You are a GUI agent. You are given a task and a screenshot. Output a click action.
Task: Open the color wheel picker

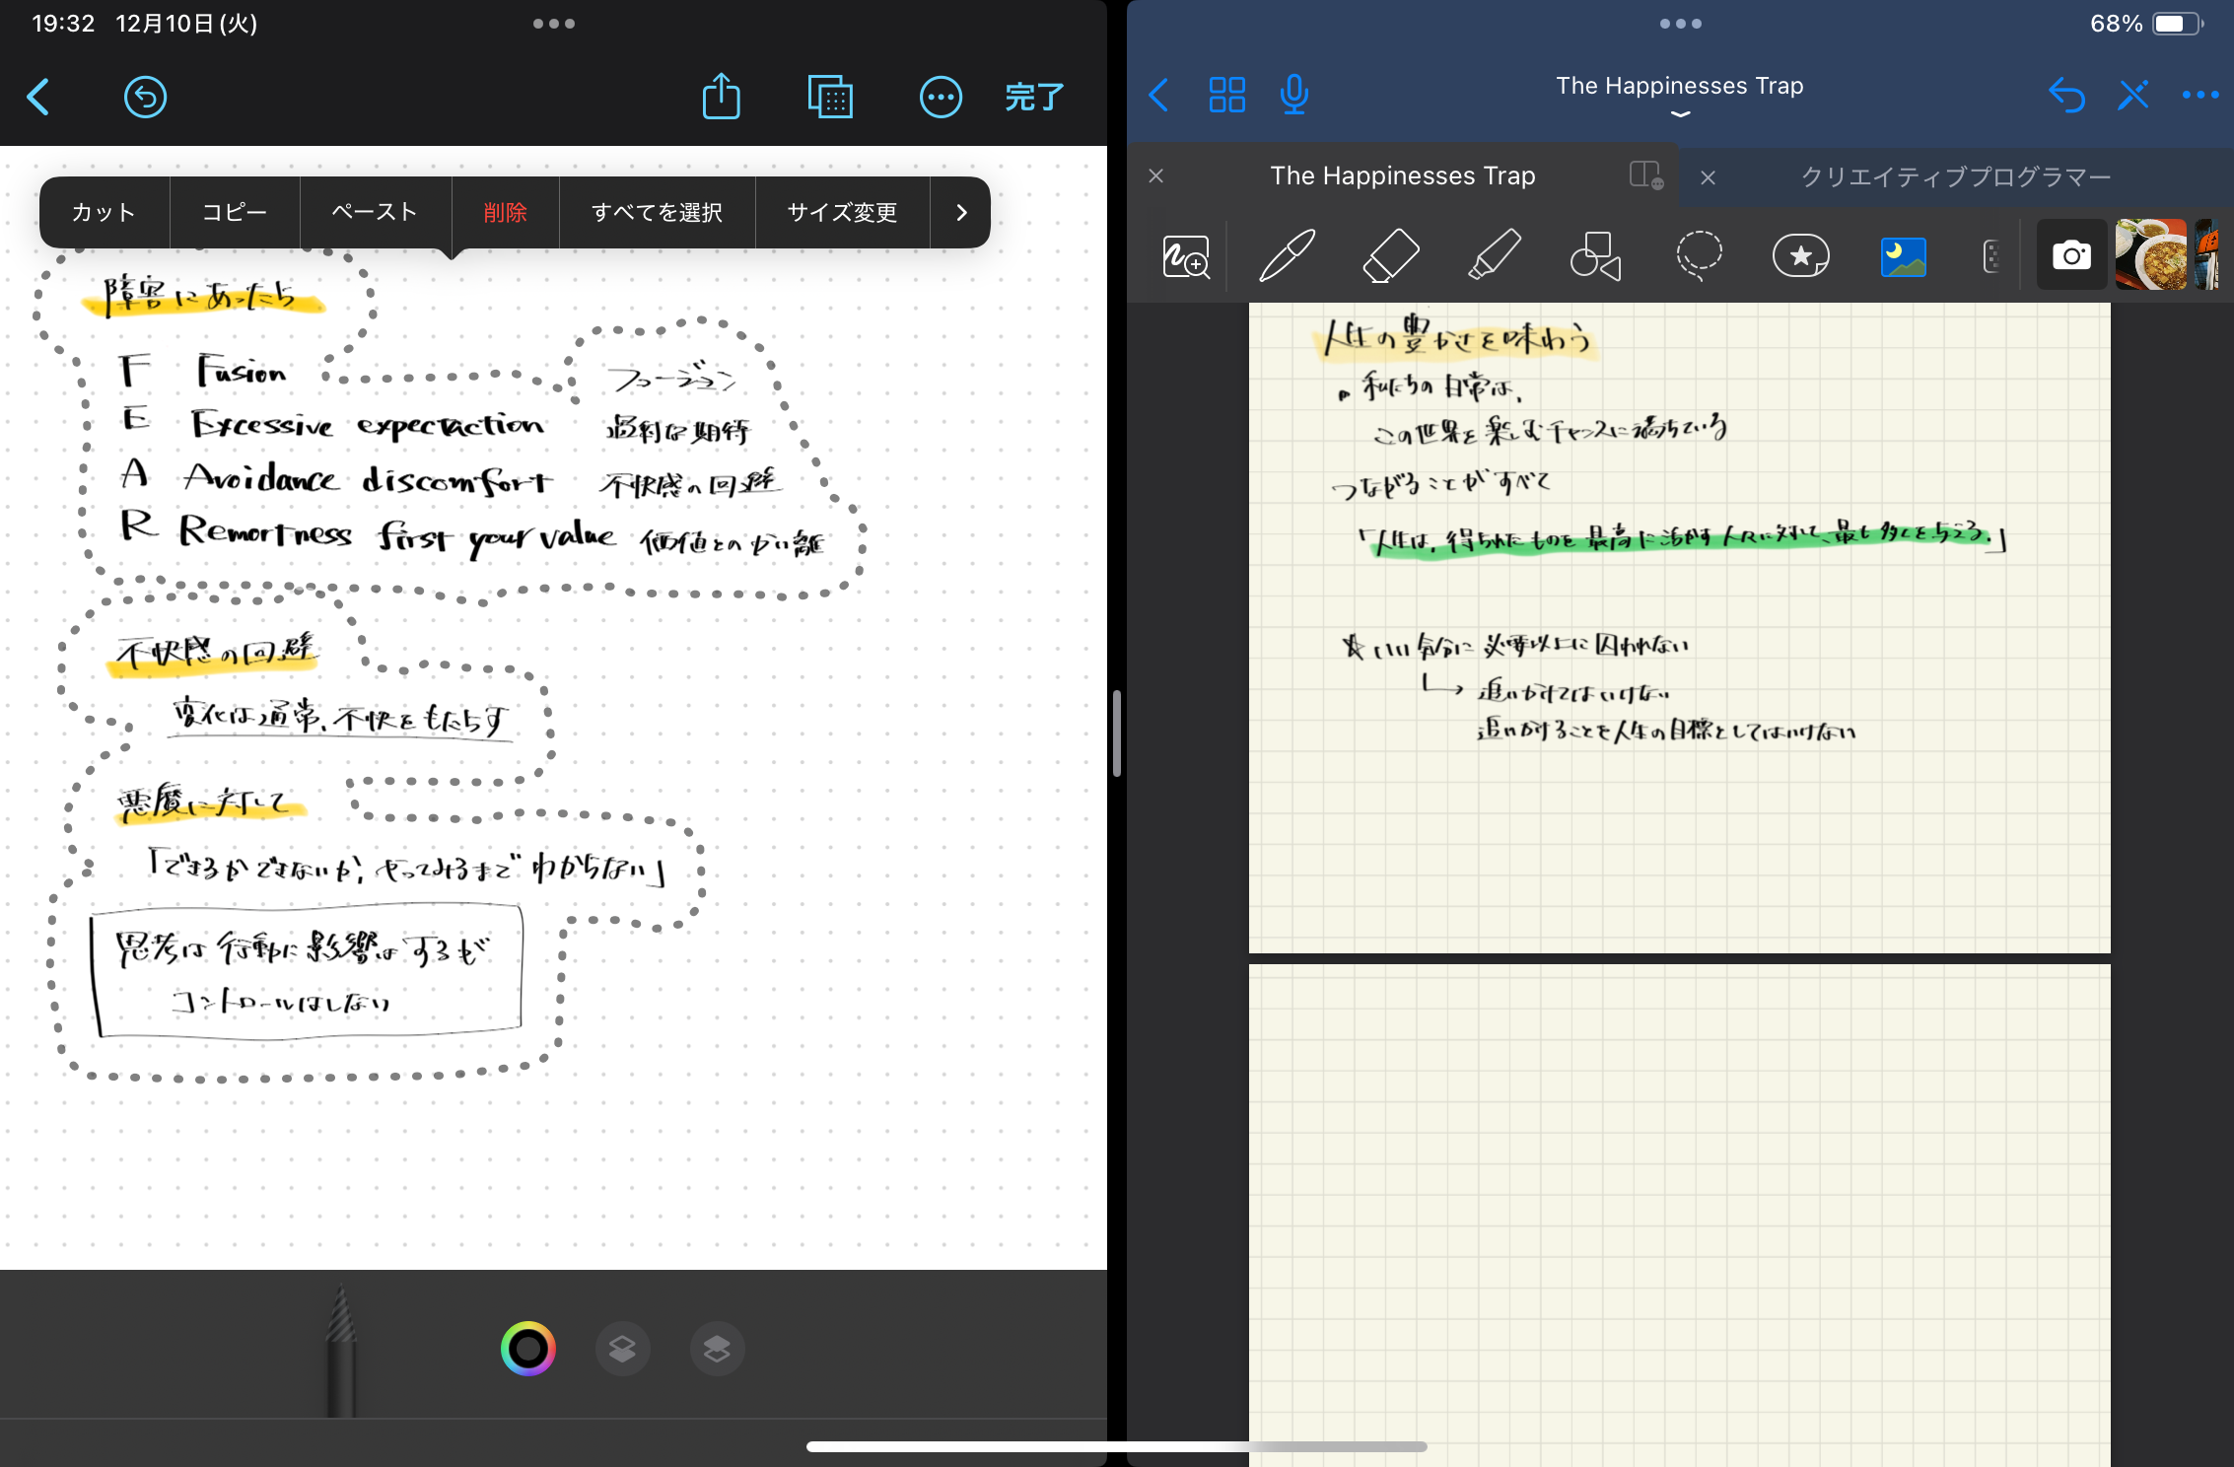(x=528, y=1348)
